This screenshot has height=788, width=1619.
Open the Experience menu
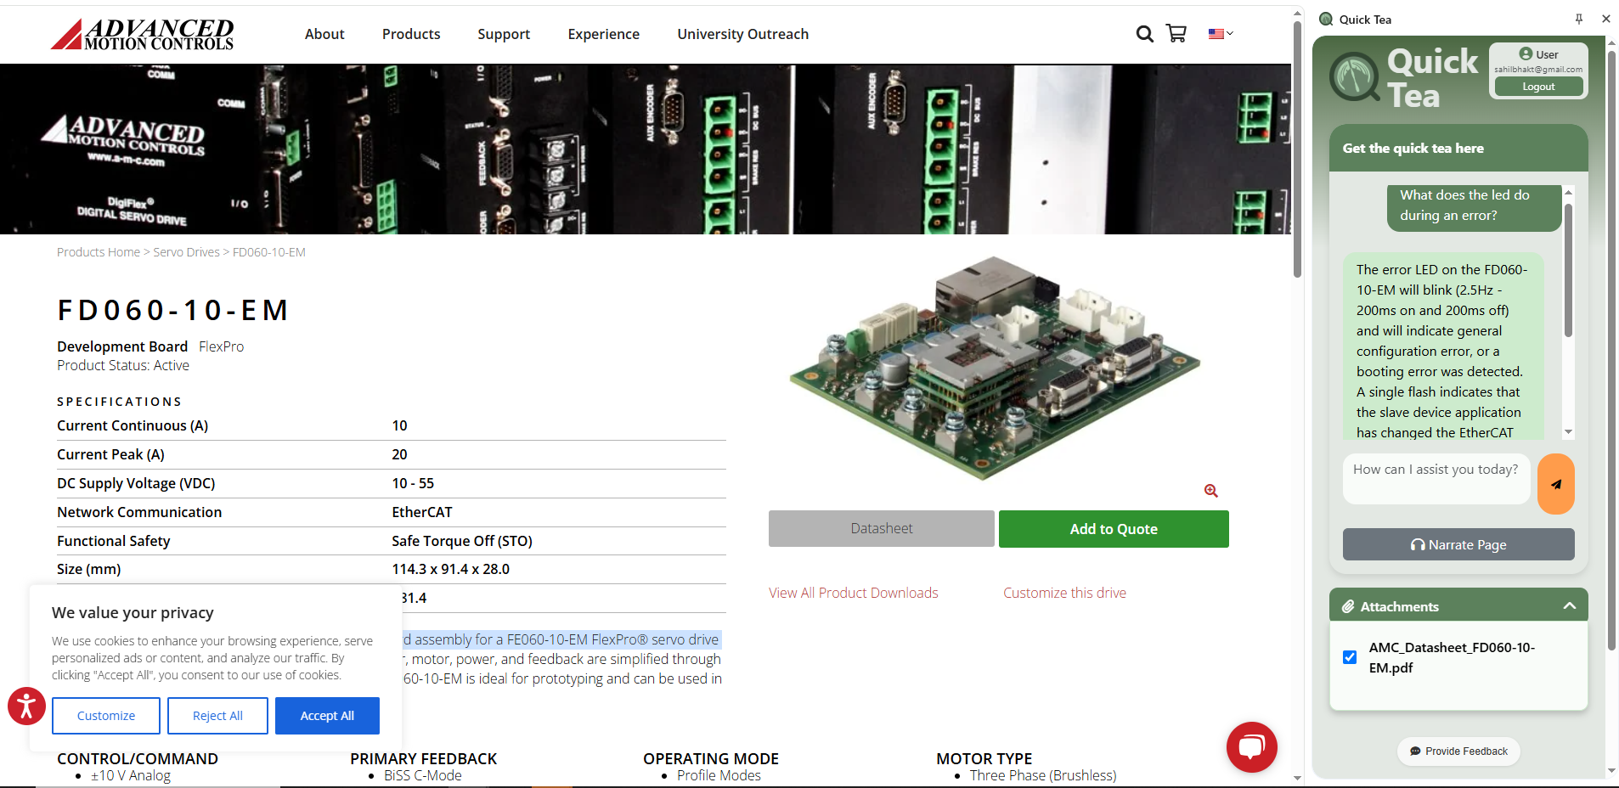click(604, 34)
